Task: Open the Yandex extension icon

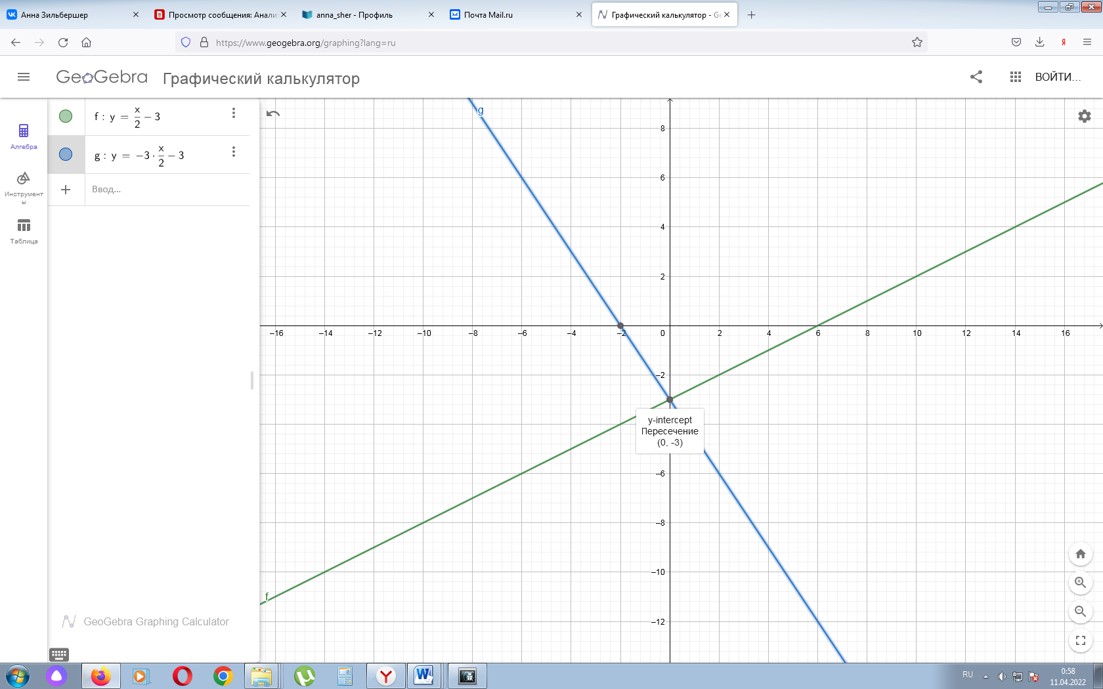Action: (x=1064, y=42)
